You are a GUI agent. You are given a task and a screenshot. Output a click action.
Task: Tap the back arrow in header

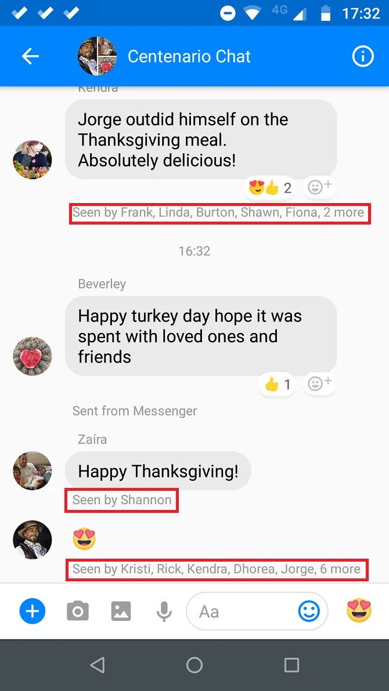point(30,56)
